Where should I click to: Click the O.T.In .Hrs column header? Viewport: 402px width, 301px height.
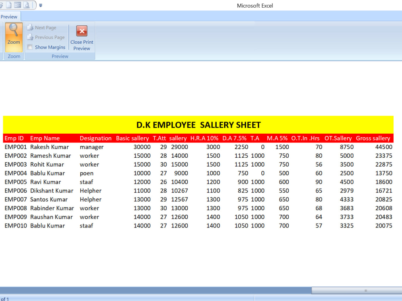(306, 138)
